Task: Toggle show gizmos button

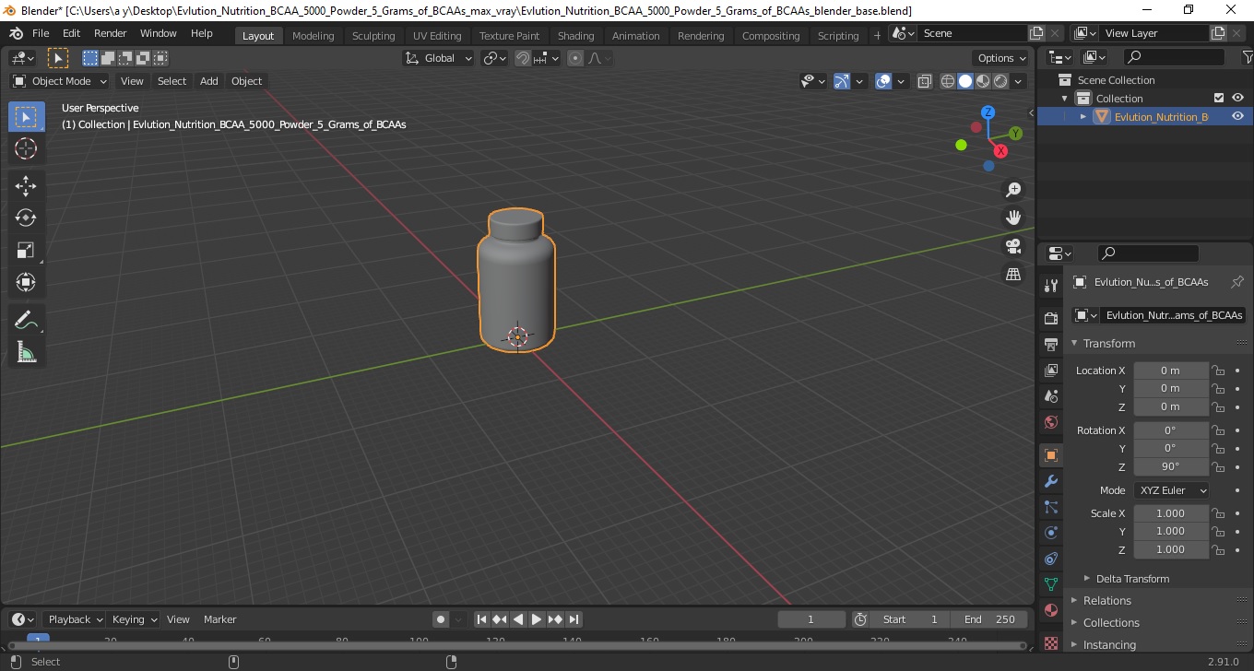Action: tap(842, 81)
